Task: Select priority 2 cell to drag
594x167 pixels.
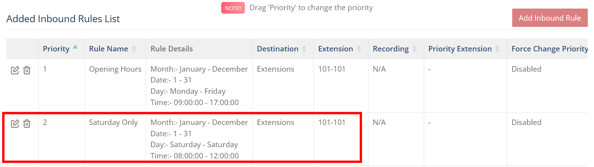Action: click(x=45, y=122)
